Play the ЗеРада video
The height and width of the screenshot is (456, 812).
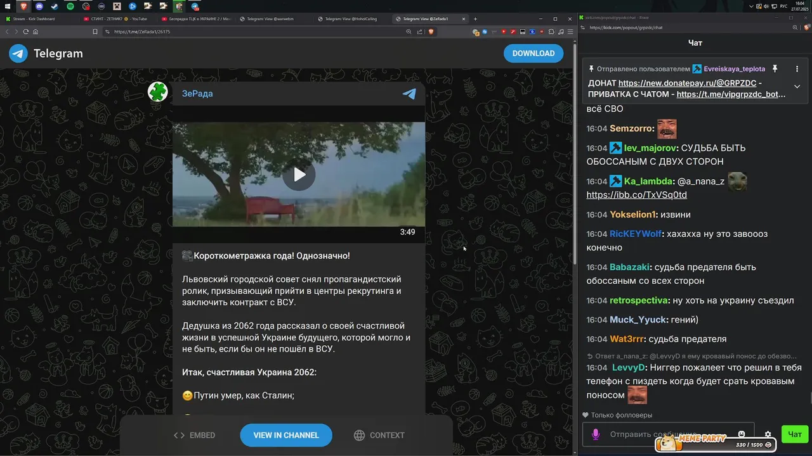point(299,175)
